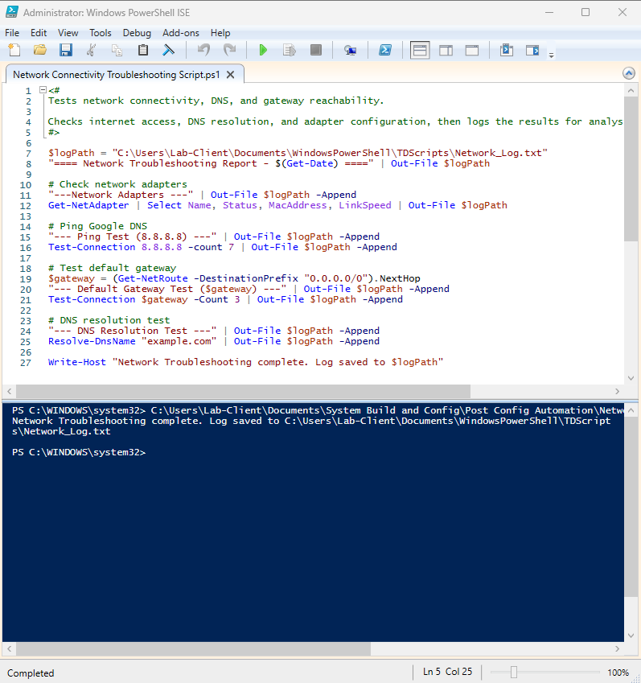Run the script with the green play icon
Viewport: 641px width, 683px height.
[263, 51]
